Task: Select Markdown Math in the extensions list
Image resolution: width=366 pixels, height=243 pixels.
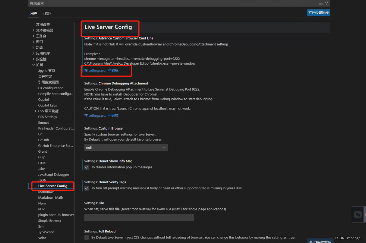Action: pyautogui.click(x=51, y=197)
